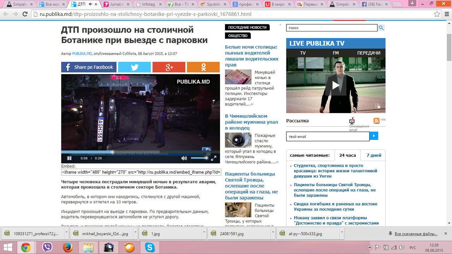Switch to the Sputnik tab
This screenshot has width=452, height=254.
pos(214,5)
